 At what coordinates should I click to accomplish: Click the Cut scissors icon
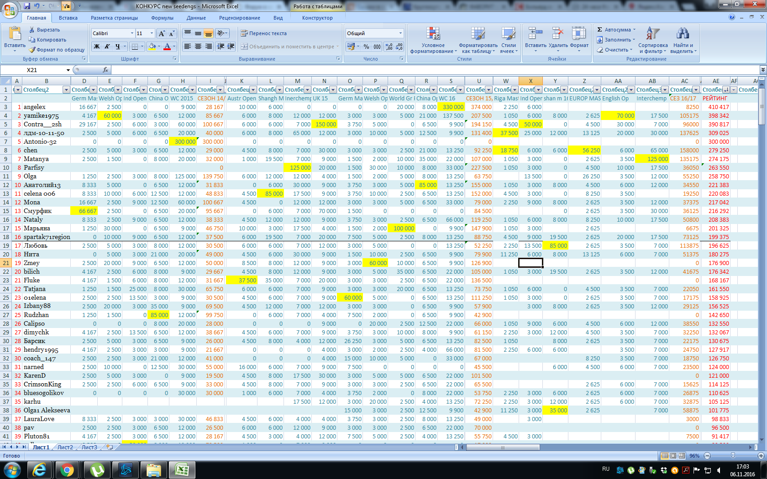coord(32,30)
